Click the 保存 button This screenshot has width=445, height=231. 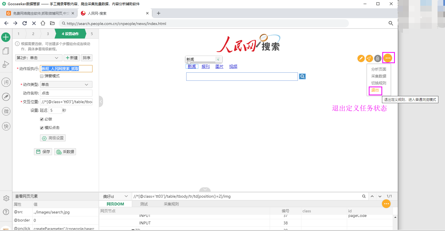click(43, 152)
